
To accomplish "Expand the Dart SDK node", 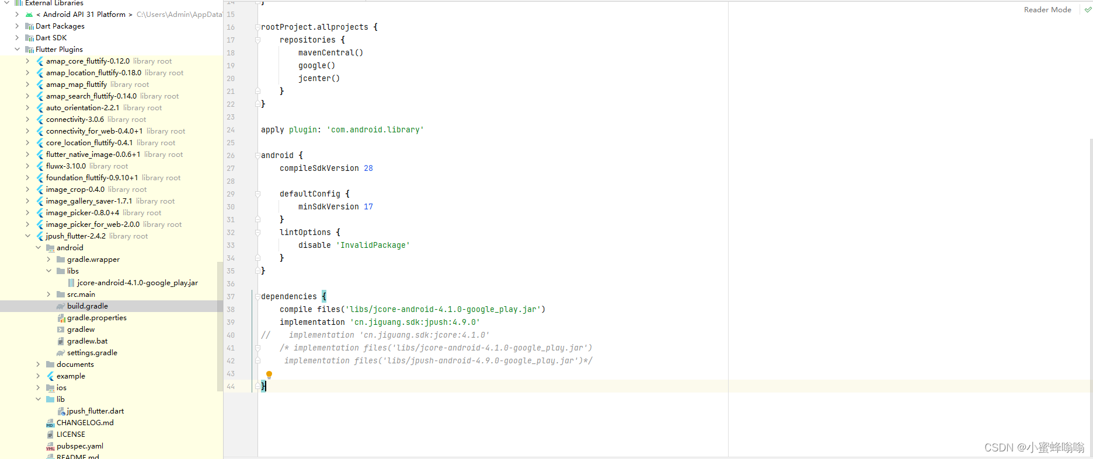I will click(17, 38).
